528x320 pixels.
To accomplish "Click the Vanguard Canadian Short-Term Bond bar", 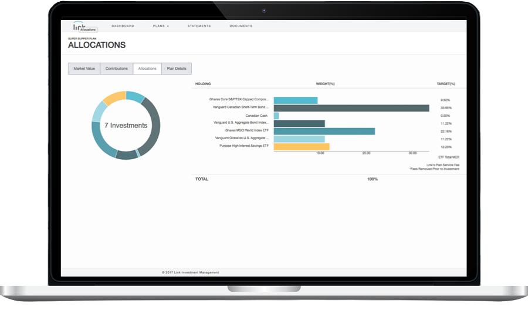I will [351, 108].
